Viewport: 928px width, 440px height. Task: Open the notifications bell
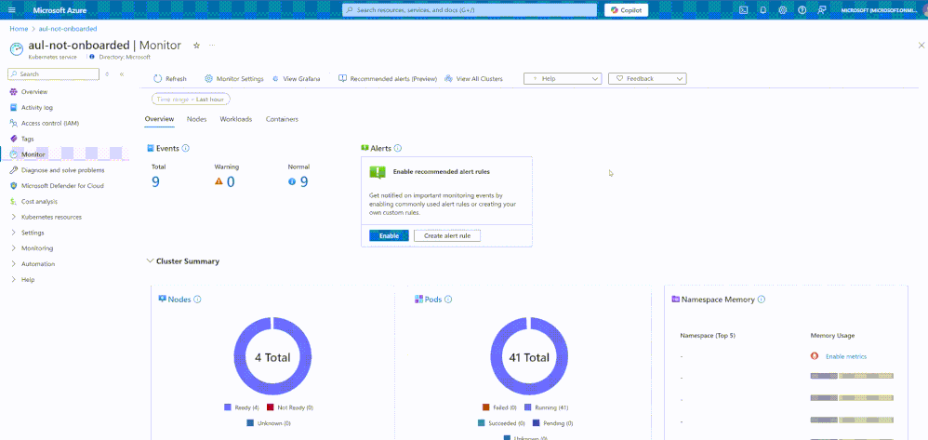762,10
